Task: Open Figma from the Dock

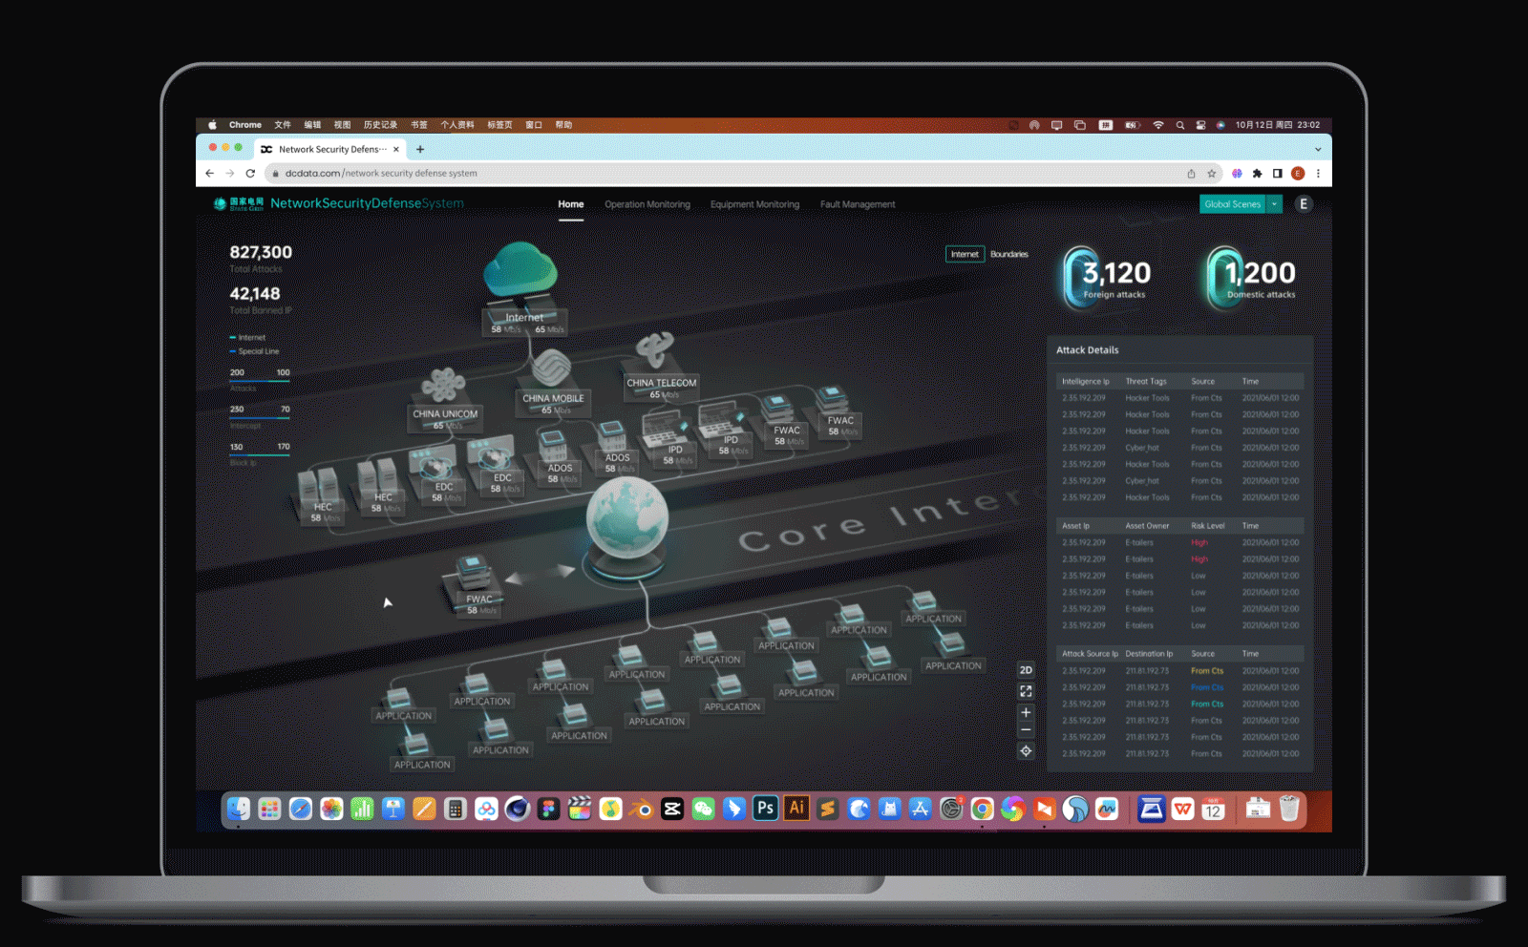Action: (548, 810)
